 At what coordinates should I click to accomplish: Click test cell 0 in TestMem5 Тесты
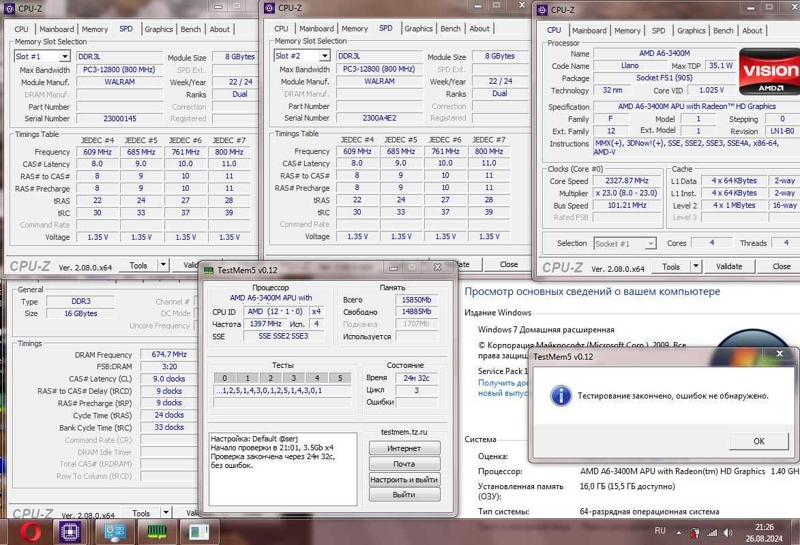tap(224, 378)
